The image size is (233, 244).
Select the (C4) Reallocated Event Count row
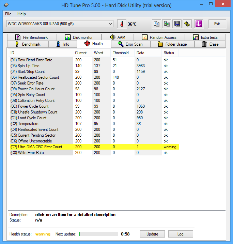pyautogui.click(x=94, y=129)
